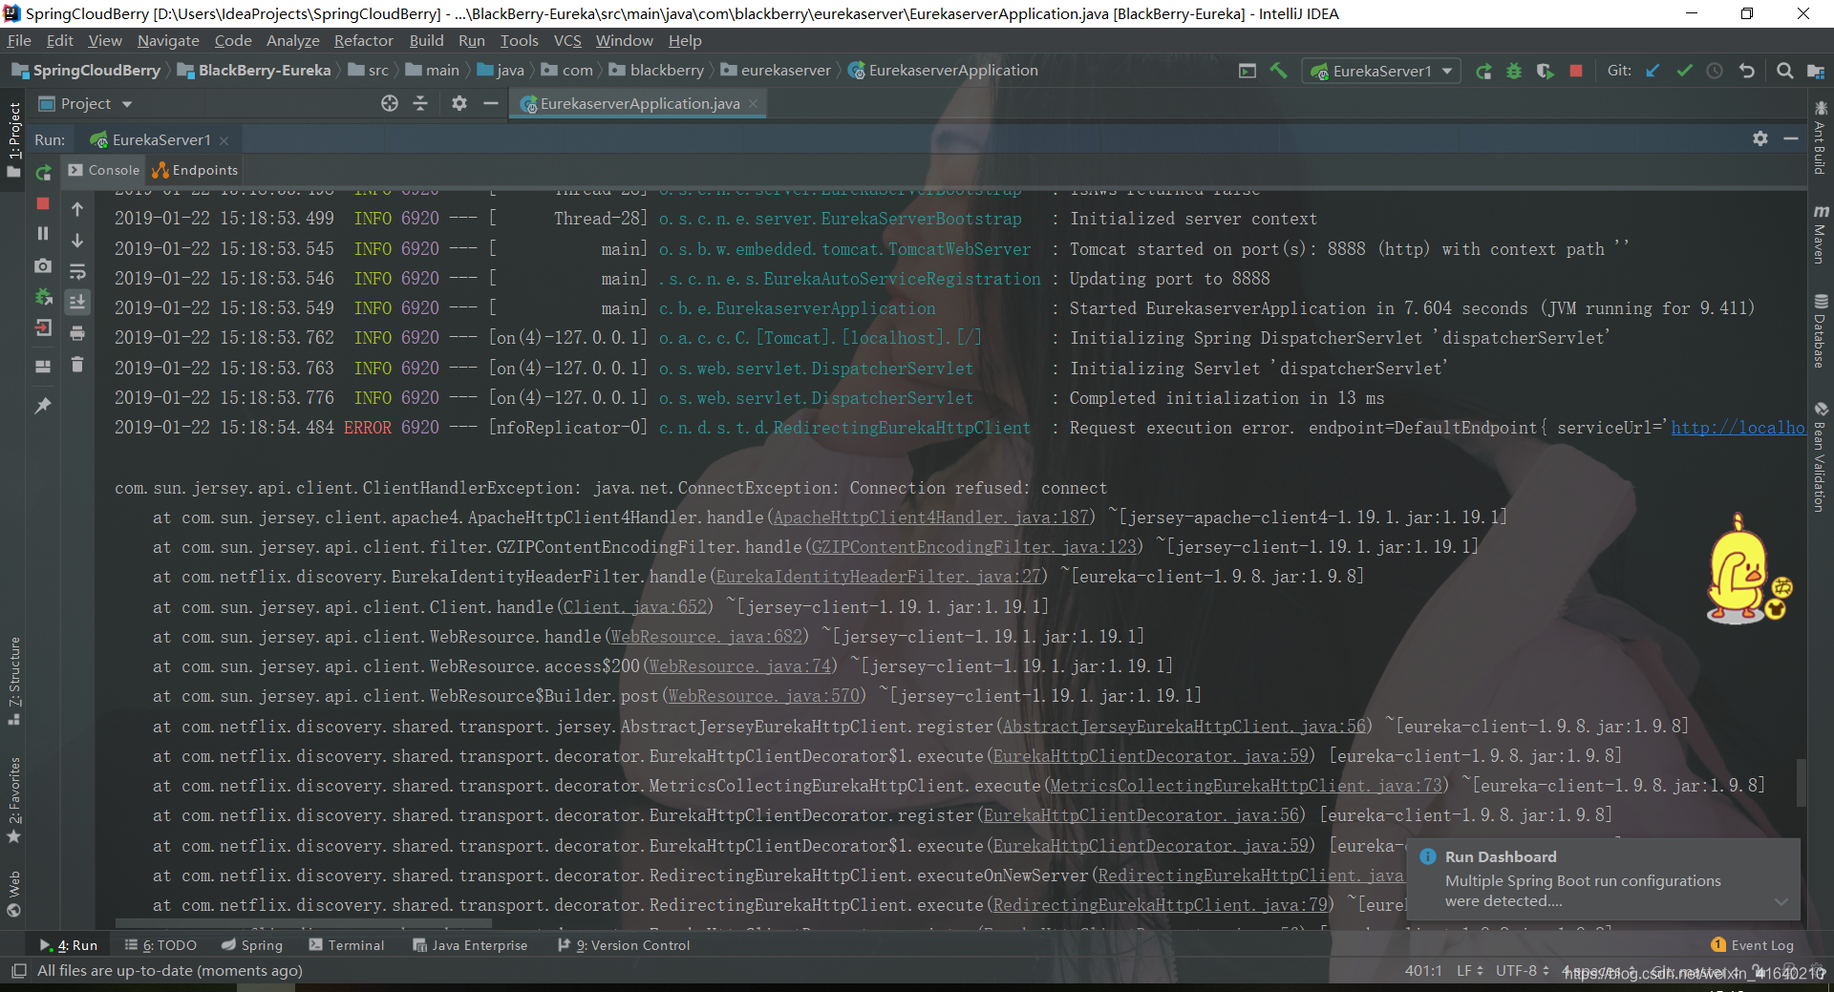
Task: Pause output in the Run panel
Action: click(x=43, y=233)
